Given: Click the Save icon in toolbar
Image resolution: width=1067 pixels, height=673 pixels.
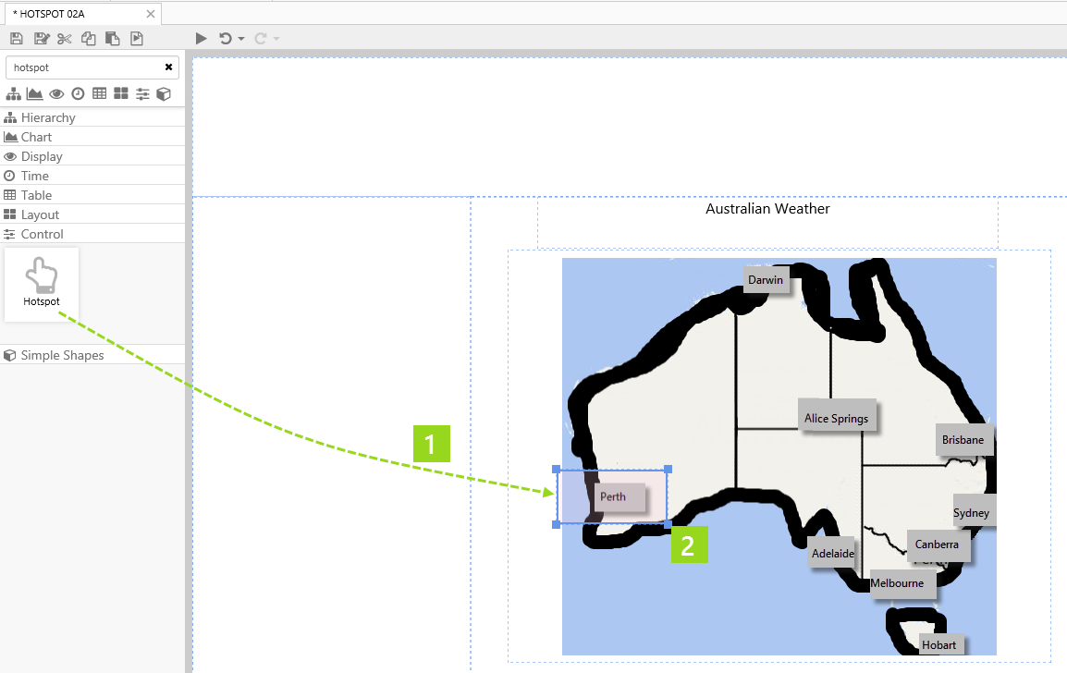Looking at the screenshot, I should point(16,38).
